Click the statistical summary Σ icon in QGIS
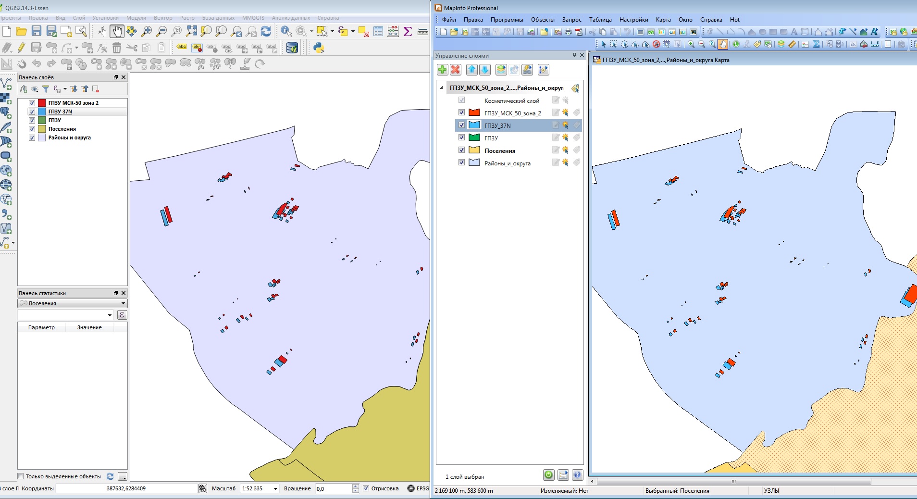The width and height of the screenshot is (917, 499). pos(408,31)
